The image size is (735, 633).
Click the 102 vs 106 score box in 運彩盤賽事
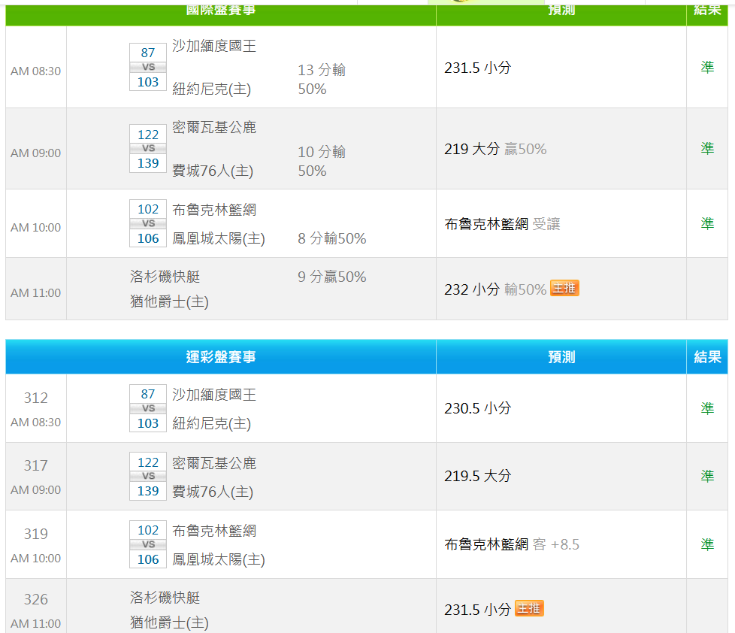point(148,544)
